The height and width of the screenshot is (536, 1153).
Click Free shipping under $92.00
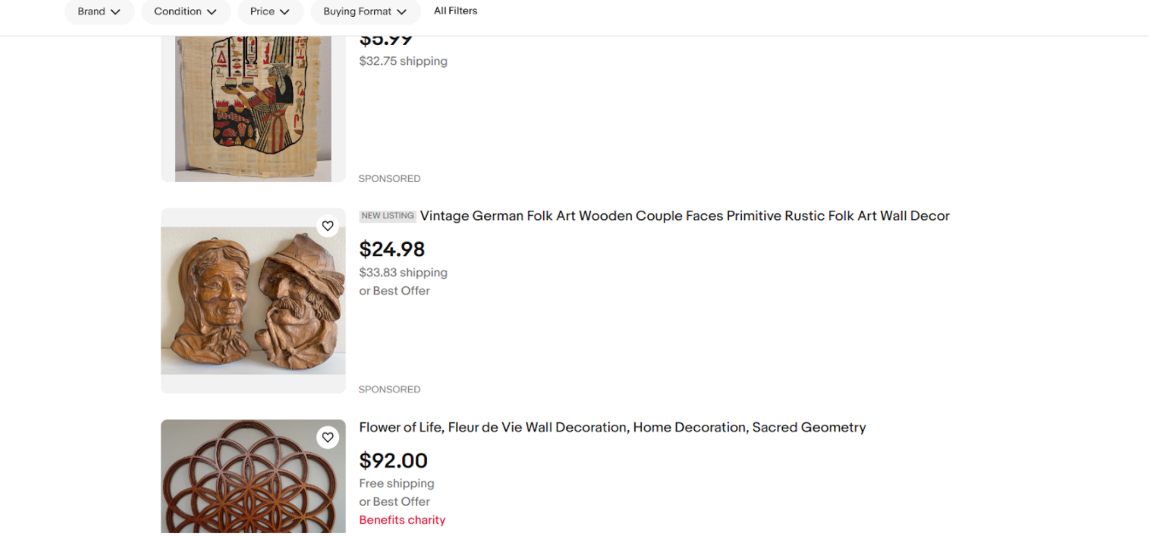[x=396, y=483]
